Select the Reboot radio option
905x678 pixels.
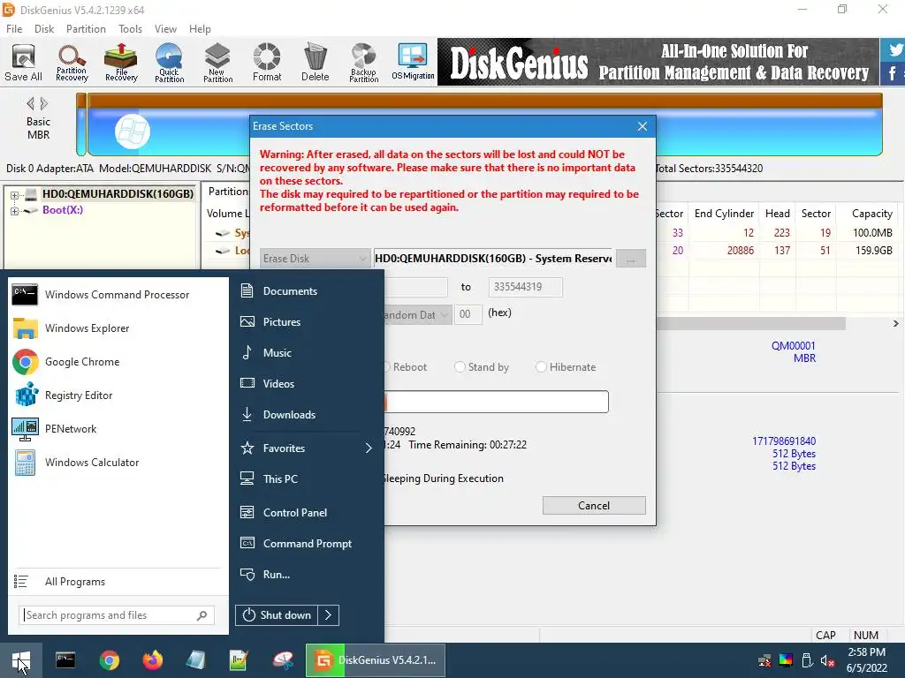pyautogui.click(x=407, y=367)
